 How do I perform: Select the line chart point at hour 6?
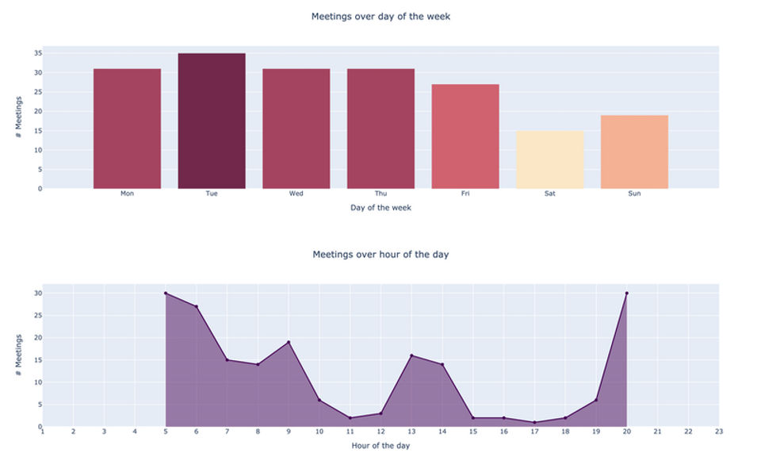(x=197, y=306)
